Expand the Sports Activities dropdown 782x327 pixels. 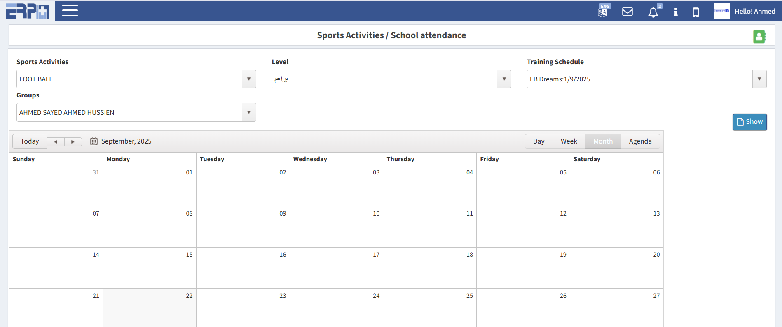(x=249, y=79)
